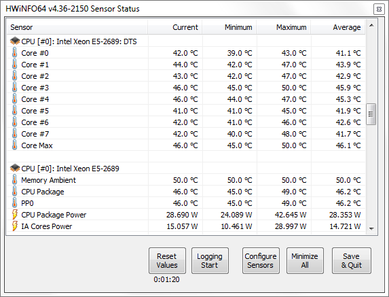Click the 24.089 W minimum value
Viewport: 389px width, 297px height.
[236, 215]
